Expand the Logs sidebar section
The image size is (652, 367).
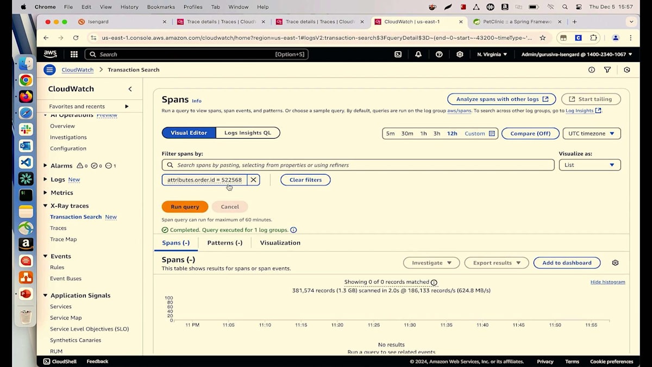point(46,179)
